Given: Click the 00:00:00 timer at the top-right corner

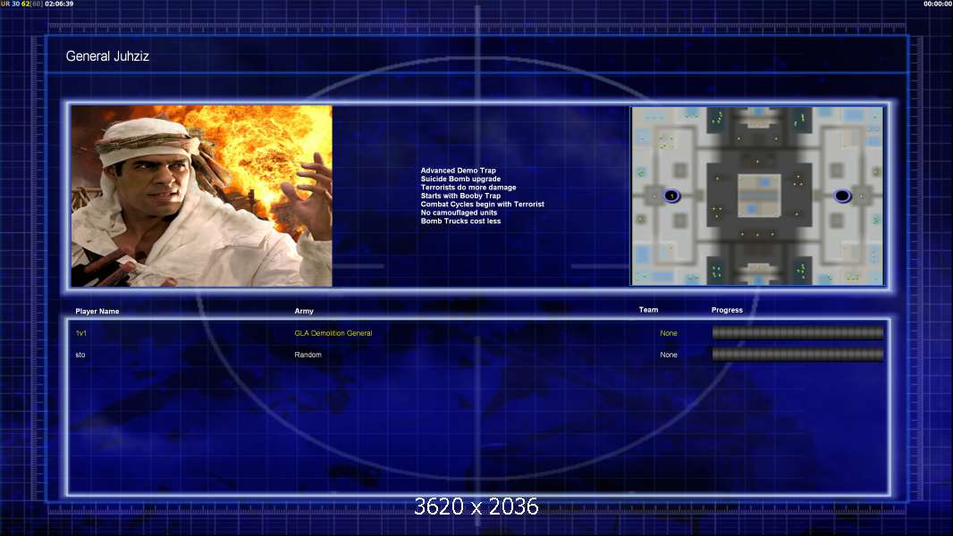Looking at the screenshot, I should (x=938, y=4).
